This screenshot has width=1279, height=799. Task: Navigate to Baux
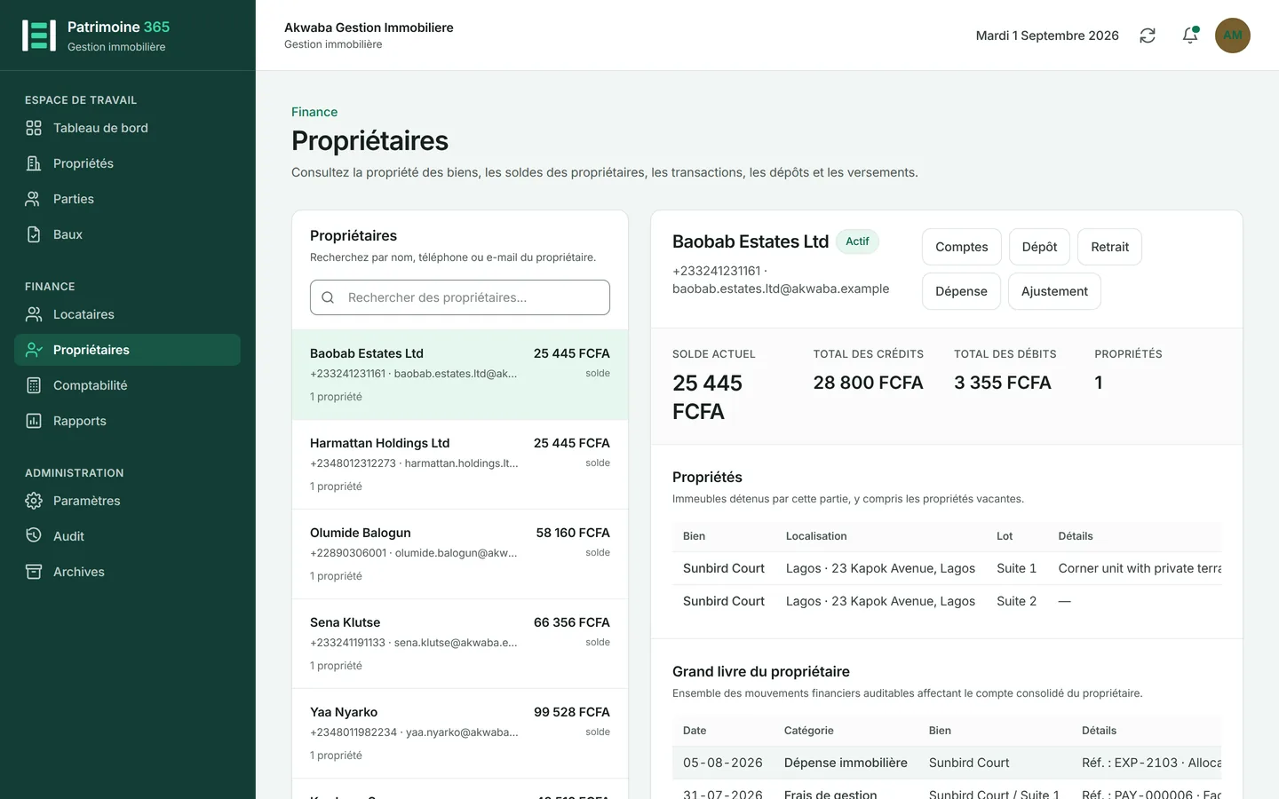[x=128, y=234]
